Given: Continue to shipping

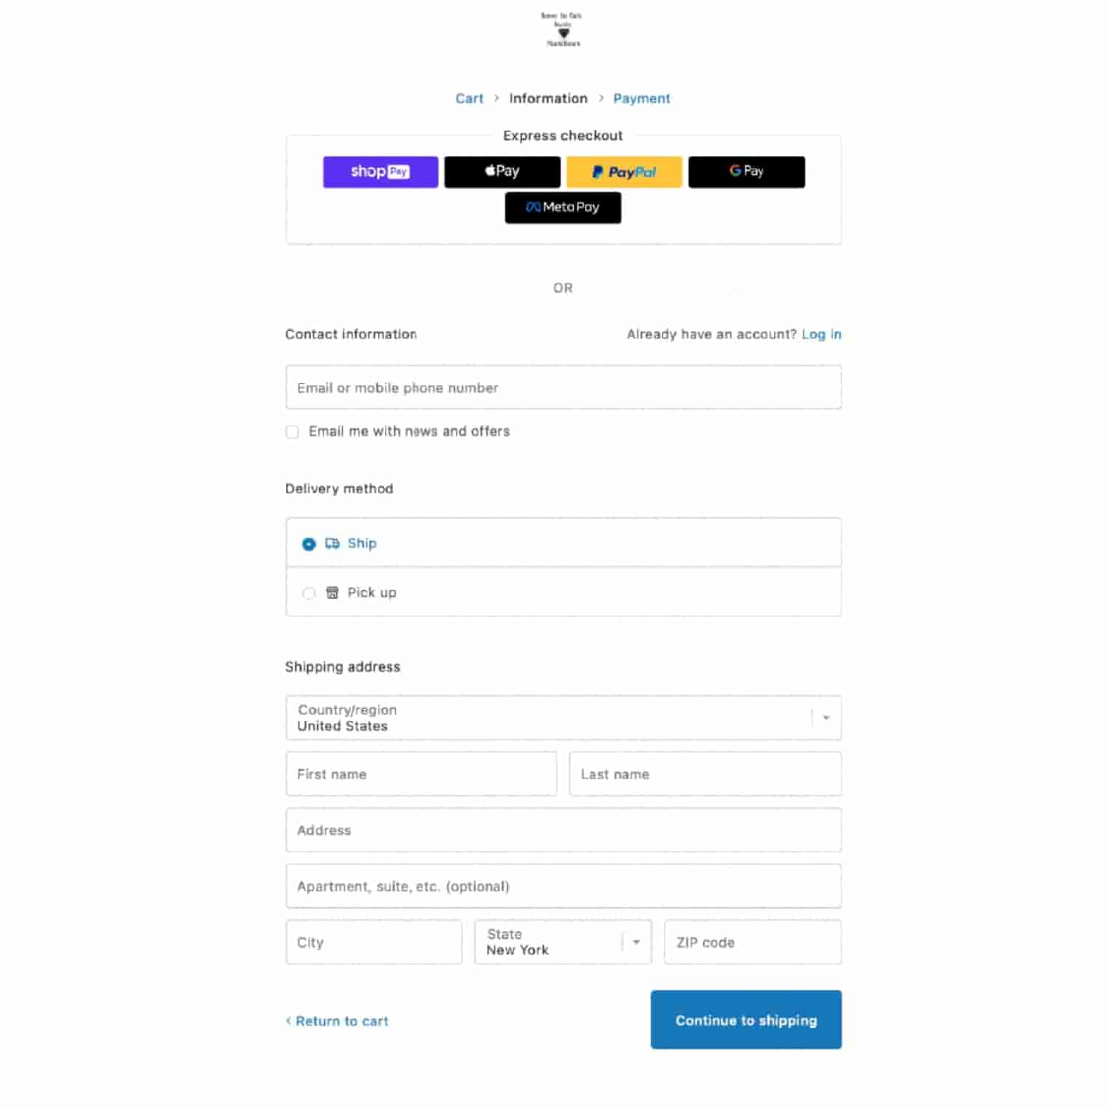Looking at the screenshot, I should (746, 1019).
